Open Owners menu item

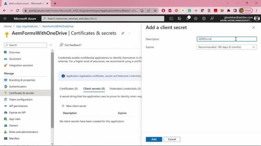14,126
